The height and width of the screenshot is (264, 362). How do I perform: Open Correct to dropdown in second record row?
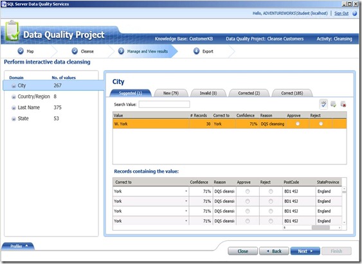186,201
